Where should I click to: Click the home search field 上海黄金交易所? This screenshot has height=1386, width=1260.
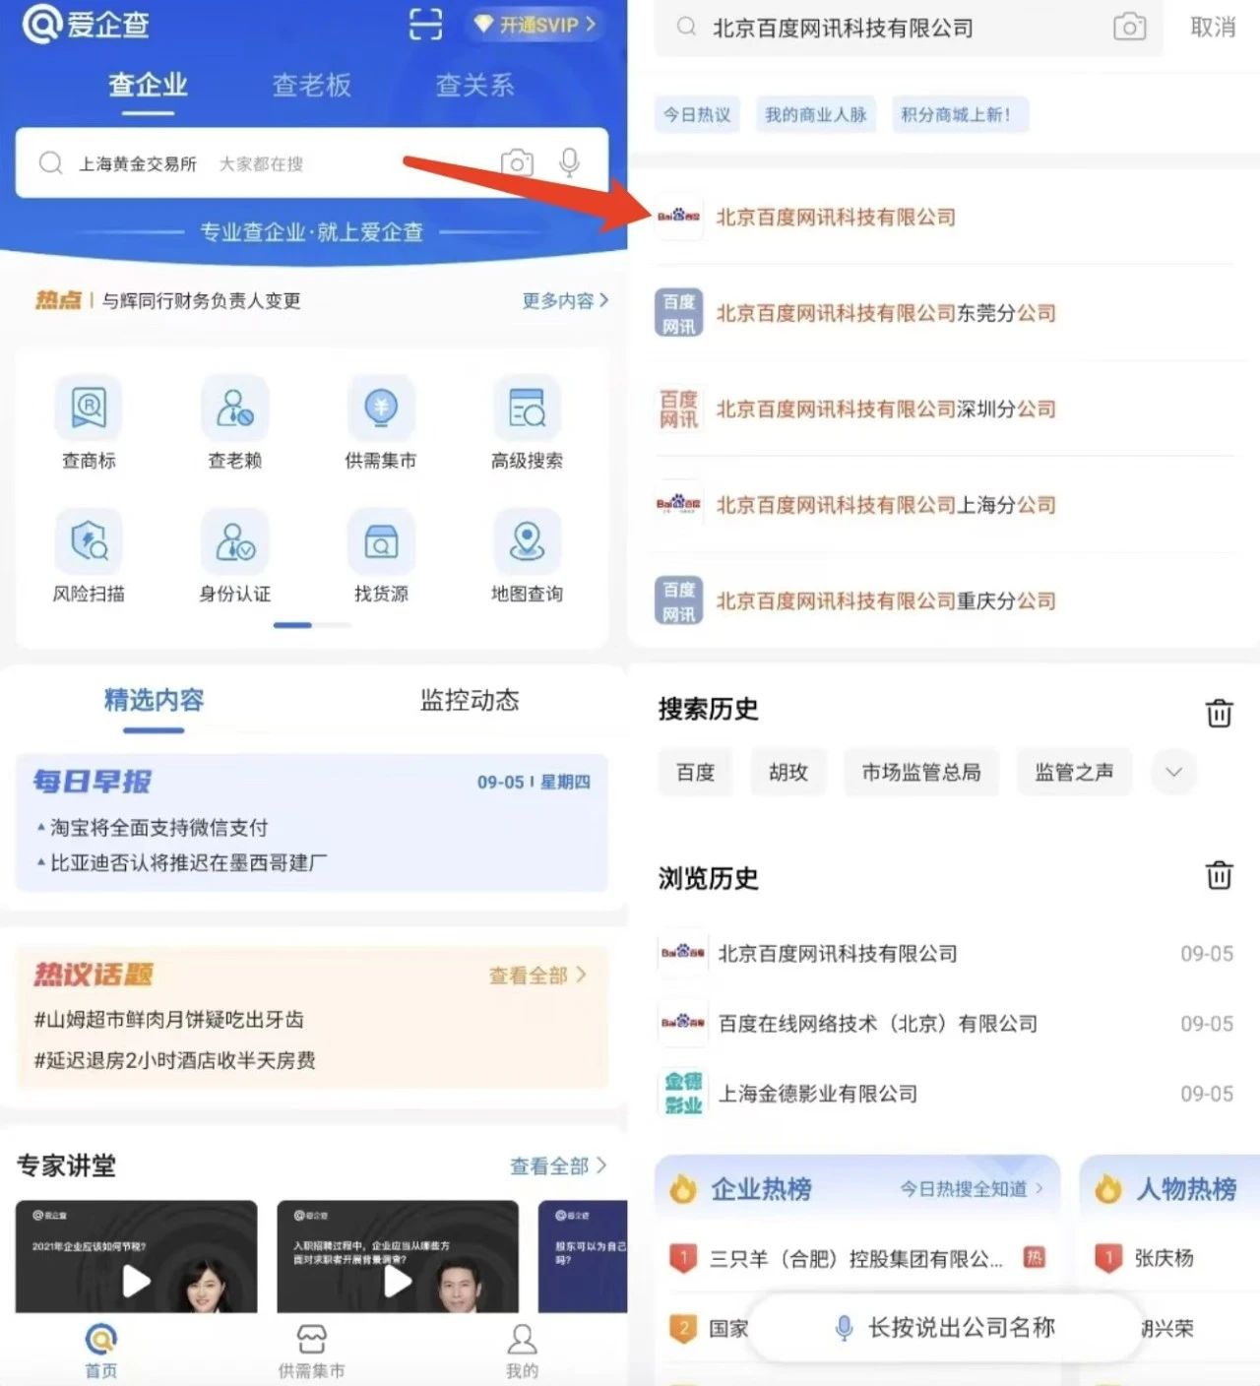(311, 162)
